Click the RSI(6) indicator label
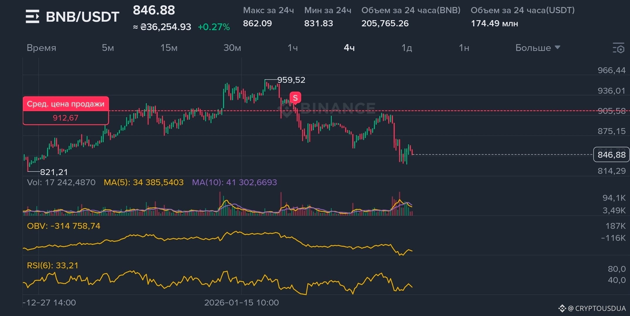This screenshot has width=630, height=316. [x=53, y=265]
